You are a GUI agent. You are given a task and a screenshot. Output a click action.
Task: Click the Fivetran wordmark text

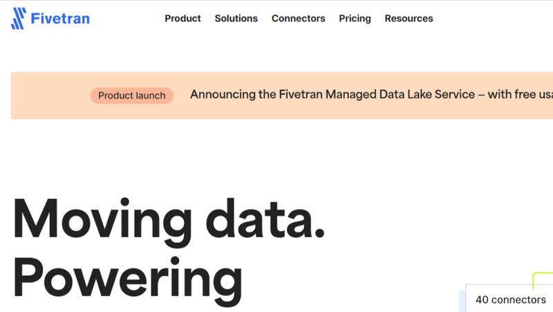tap(60, 19)
